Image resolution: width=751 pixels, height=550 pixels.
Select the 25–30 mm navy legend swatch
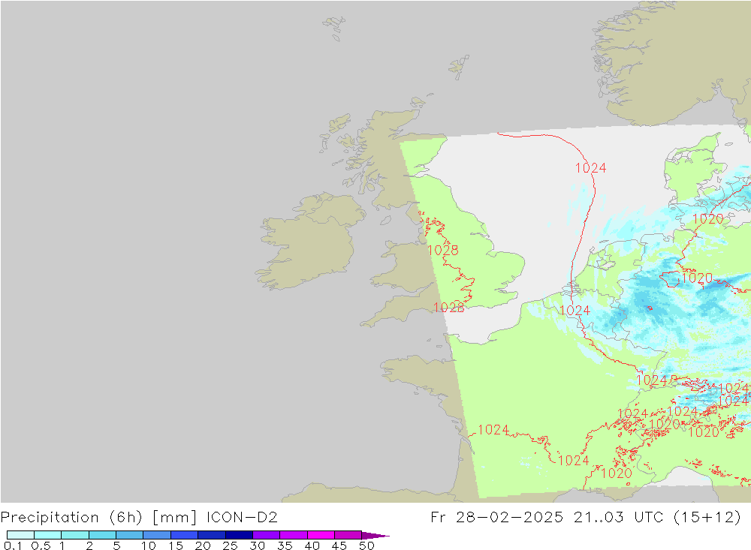coord(239,535)
